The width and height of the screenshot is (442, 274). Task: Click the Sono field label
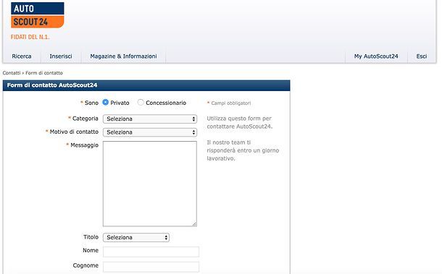point(91,103)
